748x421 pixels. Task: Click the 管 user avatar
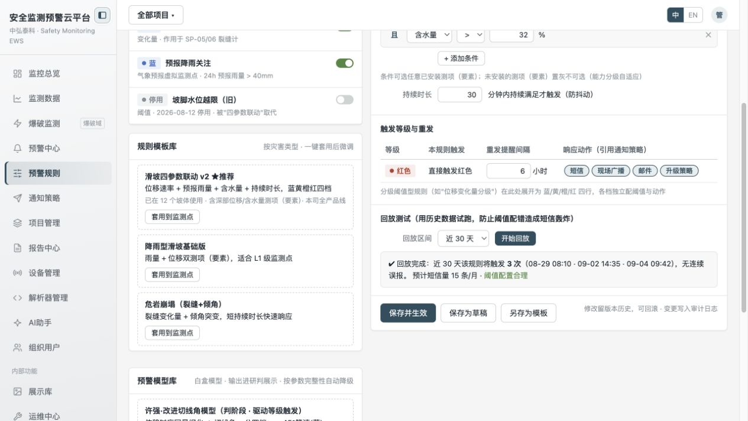tap(719, 15)
